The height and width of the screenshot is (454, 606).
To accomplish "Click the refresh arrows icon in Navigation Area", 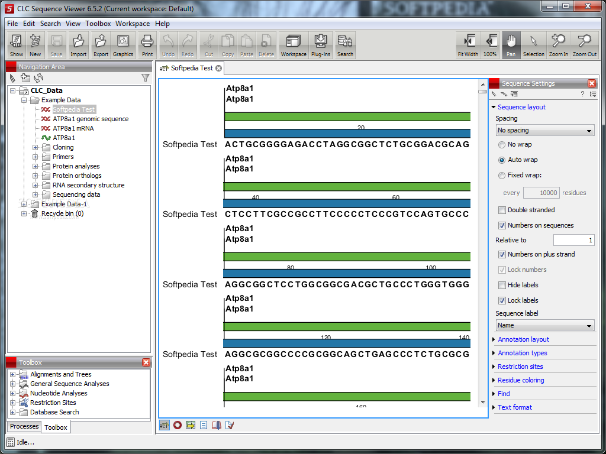I will 38,78.
